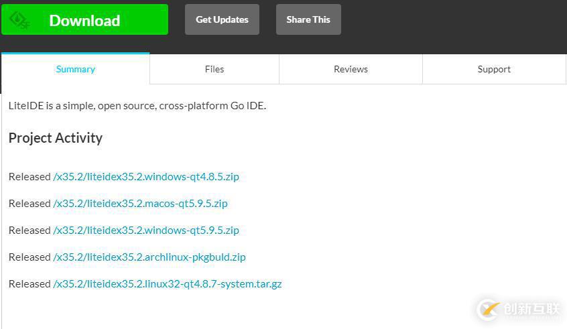
Task: Click the green Download button
Action: coord(84,19)
